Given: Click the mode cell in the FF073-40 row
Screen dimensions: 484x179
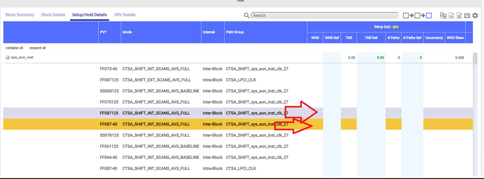Looking at the screenshot, I should 156,69.
